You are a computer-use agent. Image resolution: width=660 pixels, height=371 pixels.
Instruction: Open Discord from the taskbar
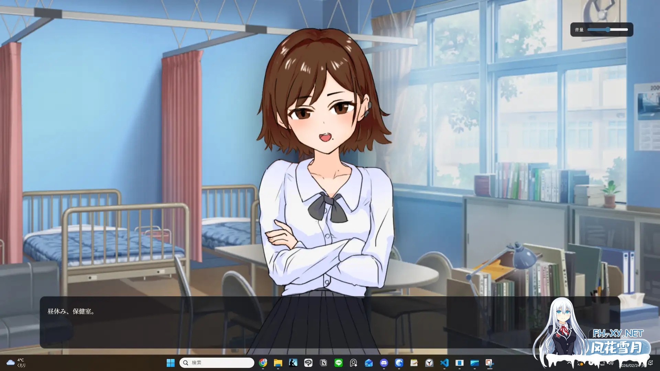click(384, 363)
